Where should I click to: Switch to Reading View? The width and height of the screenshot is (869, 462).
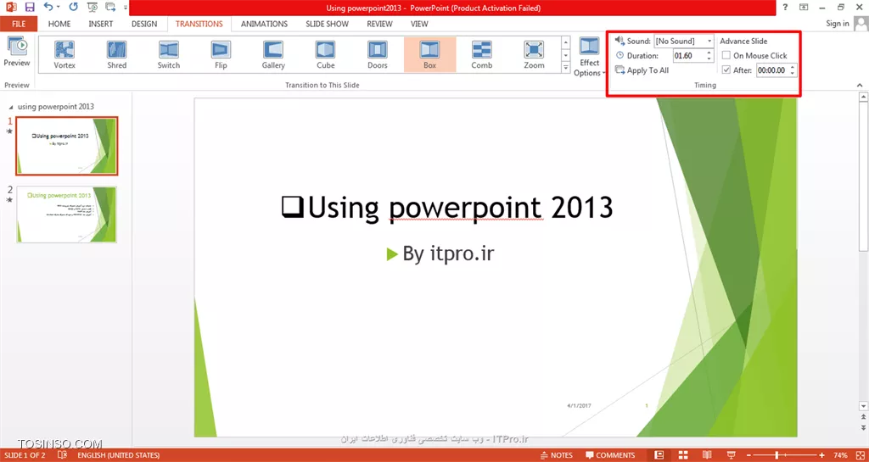tap(707, 455)
